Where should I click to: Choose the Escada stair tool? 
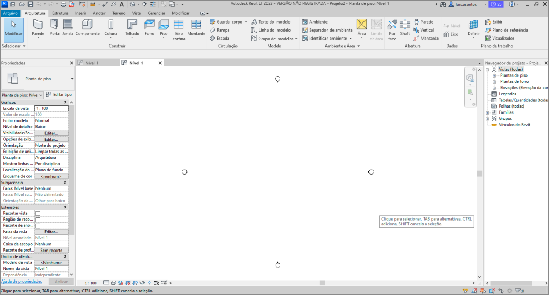[x=219, y=39]
